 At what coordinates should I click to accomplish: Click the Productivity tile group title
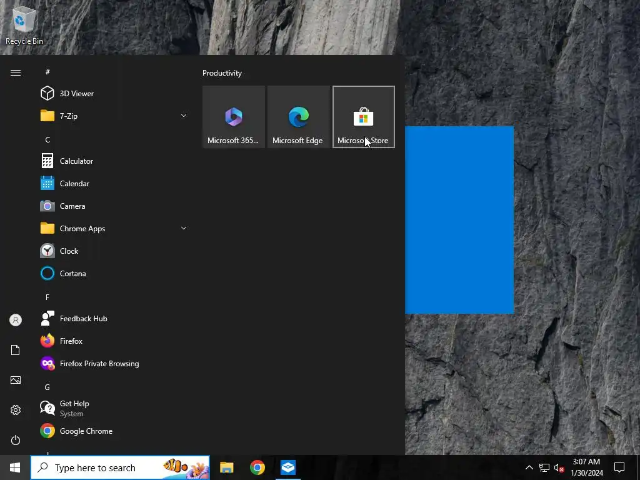(222, 73)
